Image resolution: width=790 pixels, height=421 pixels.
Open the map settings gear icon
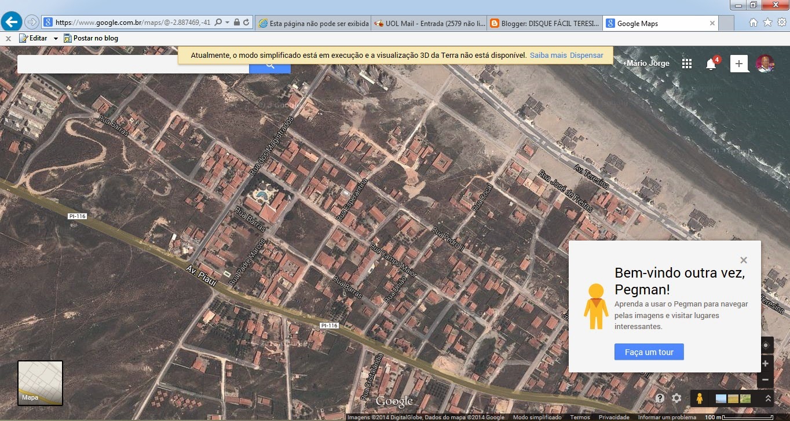coord(676,398)
